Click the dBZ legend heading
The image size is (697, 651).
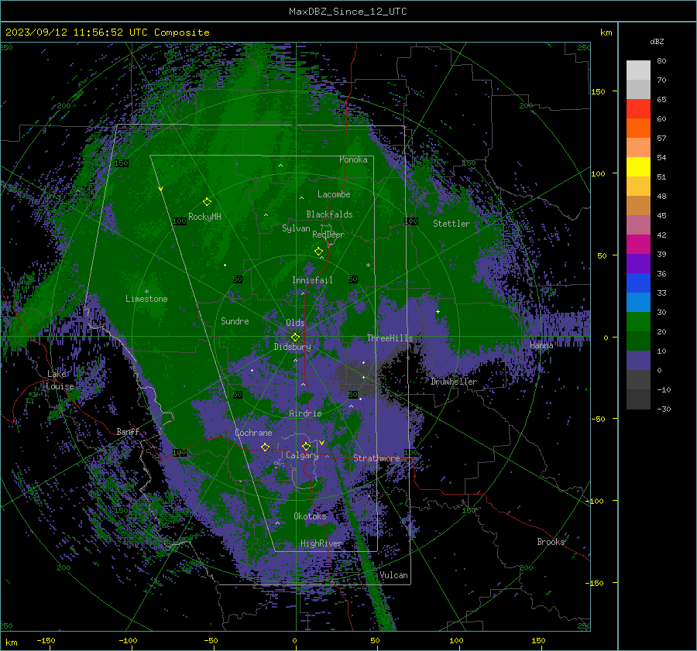point(657,41)
